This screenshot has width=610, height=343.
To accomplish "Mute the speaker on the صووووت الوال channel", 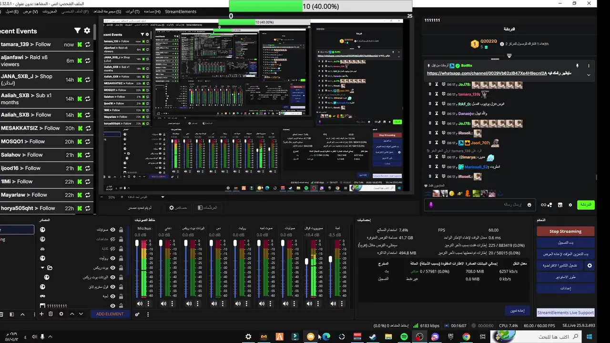I will [309, 303].
